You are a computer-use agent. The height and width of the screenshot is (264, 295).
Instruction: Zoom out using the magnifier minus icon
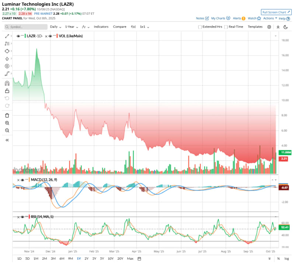point(7,131)
